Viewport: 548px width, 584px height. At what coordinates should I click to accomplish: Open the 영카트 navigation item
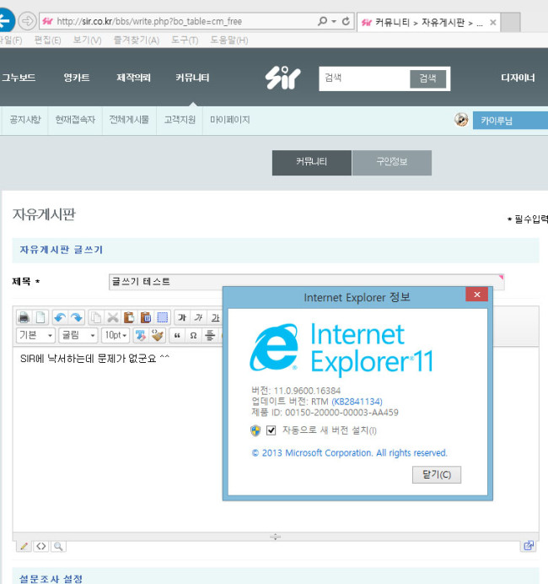[x=77, y=78]
